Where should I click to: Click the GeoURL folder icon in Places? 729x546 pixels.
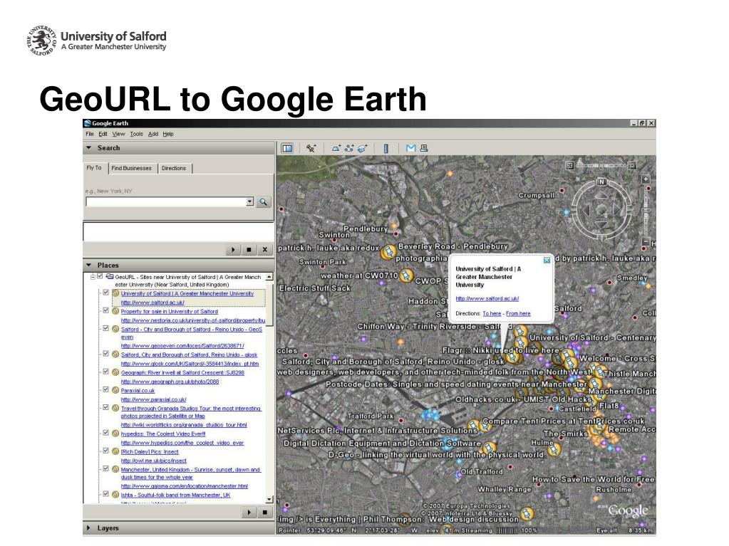tap(110, 277)
